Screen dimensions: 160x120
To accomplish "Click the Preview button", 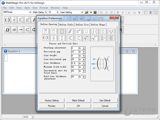I will pos(52,106).
